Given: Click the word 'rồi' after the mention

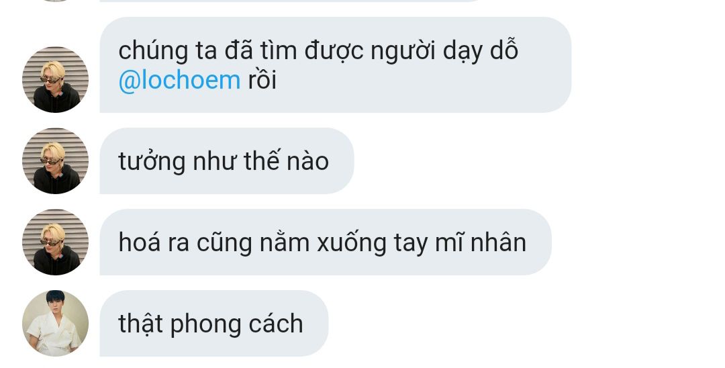Looking at the screenshot, I should click(262, 81).
